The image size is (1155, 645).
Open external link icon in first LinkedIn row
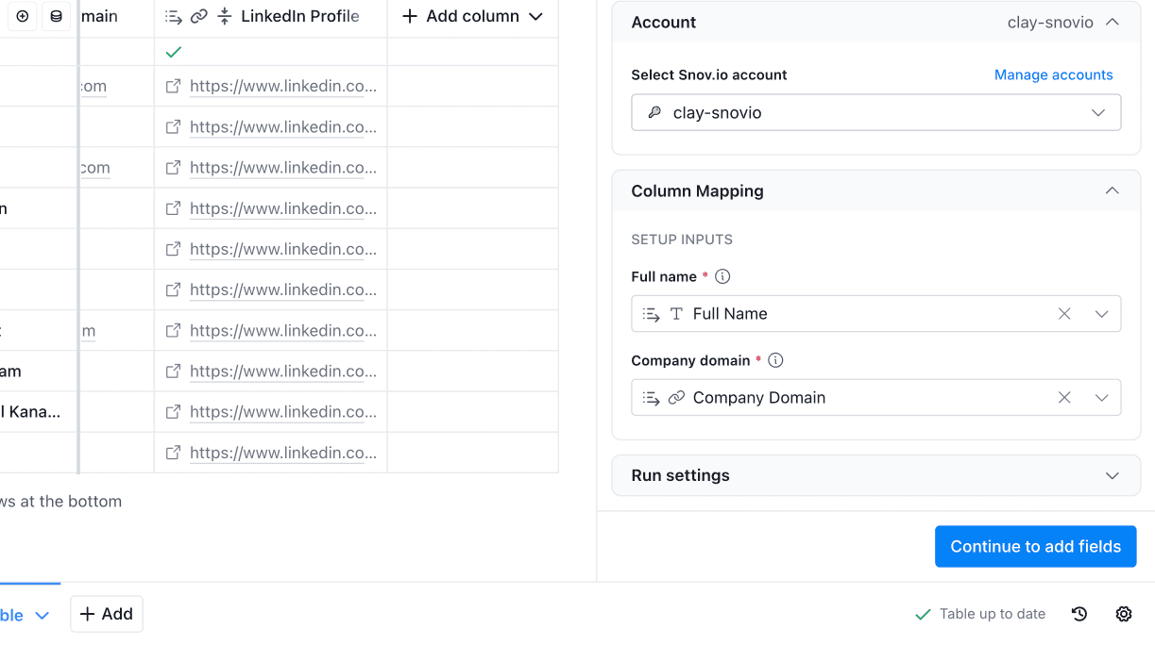(173, 87)
